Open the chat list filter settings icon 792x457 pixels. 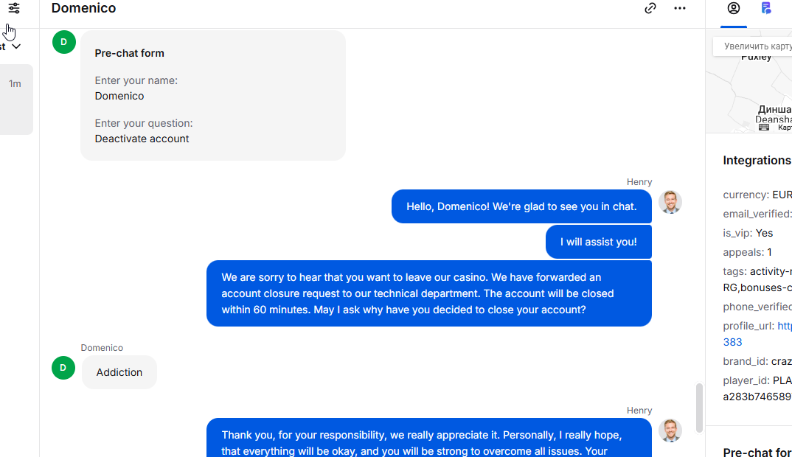pos(14,9)
